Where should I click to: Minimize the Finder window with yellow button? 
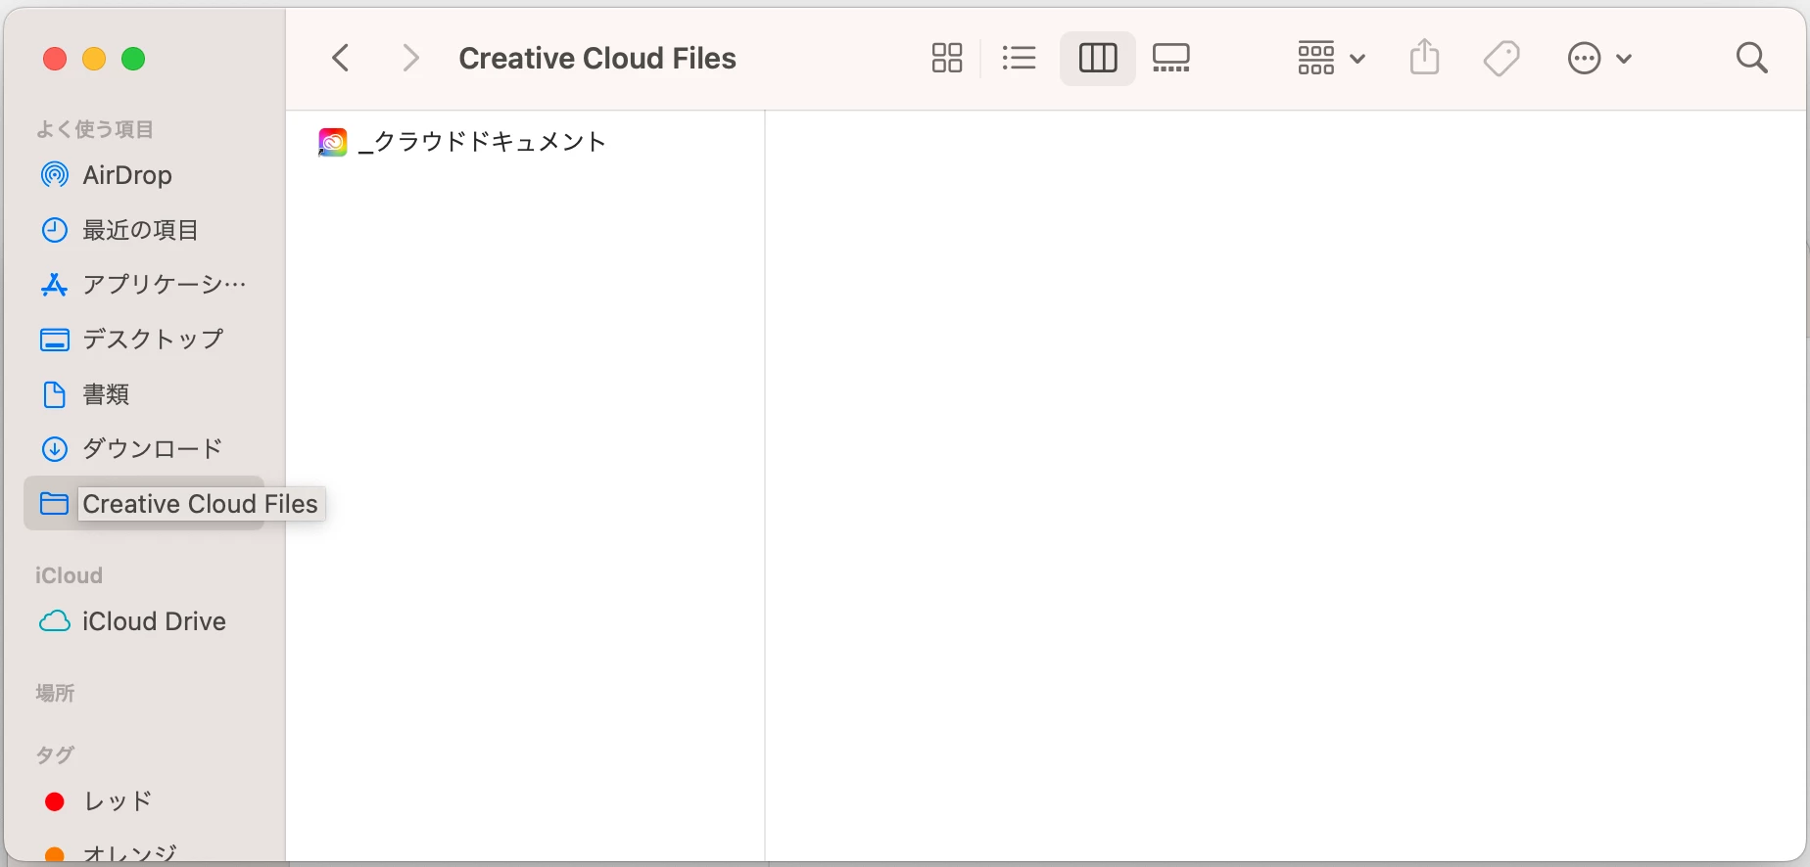[94, 60]
